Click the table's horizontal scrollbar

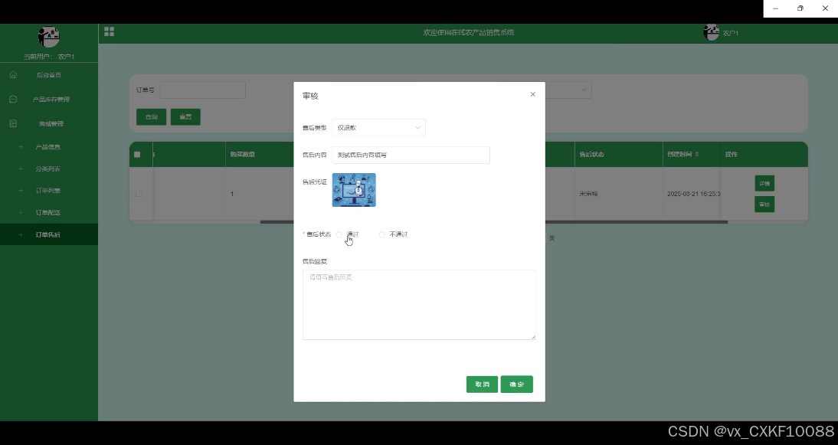(636, 221)
